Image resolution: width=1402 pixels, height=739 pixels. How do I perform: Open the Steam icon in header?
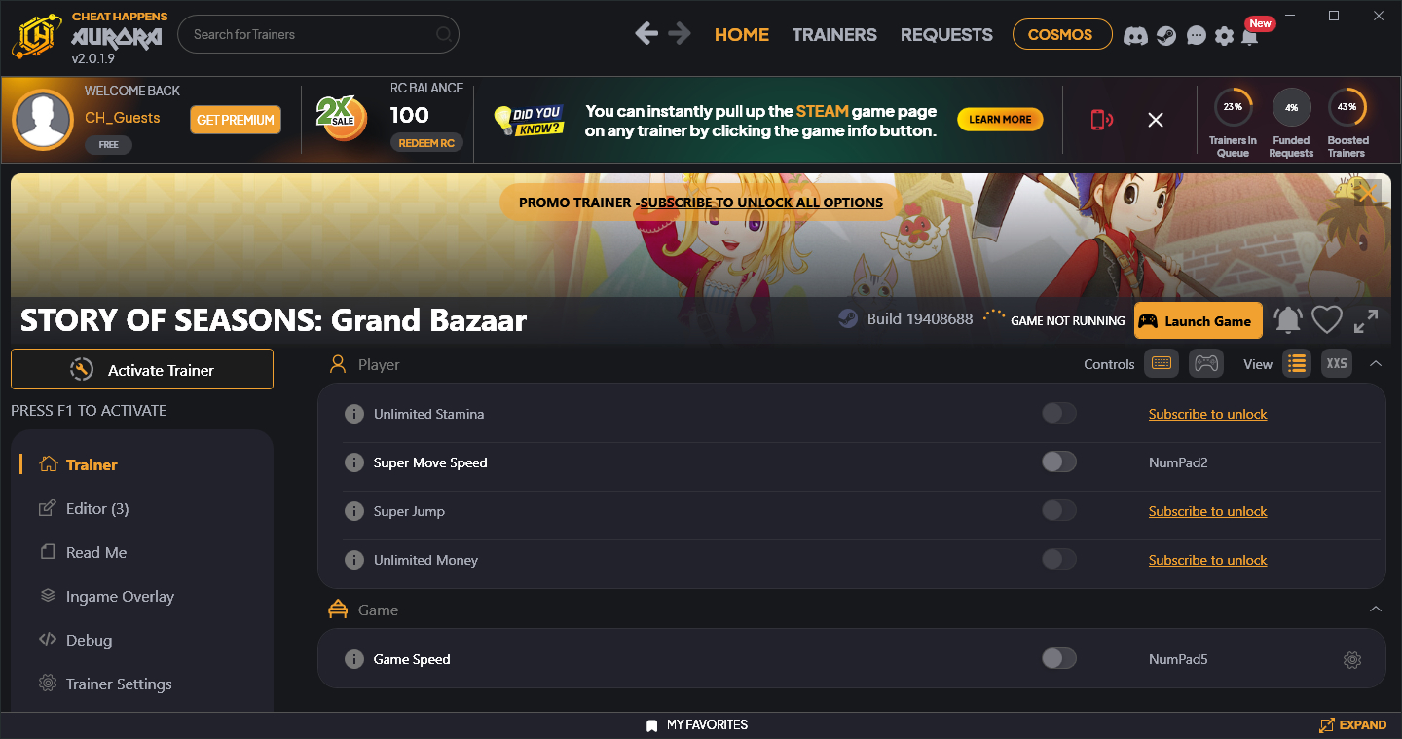coord(1166,36)
